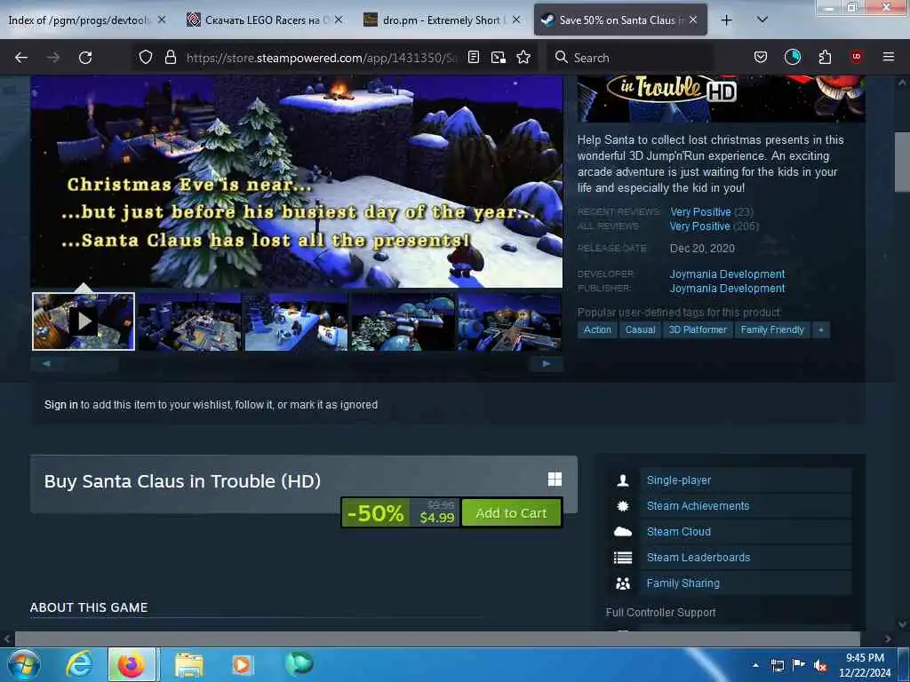Click the -50% discount badge
The height and width of the screenshot is (682, 910).
click(x=376, y=513)
